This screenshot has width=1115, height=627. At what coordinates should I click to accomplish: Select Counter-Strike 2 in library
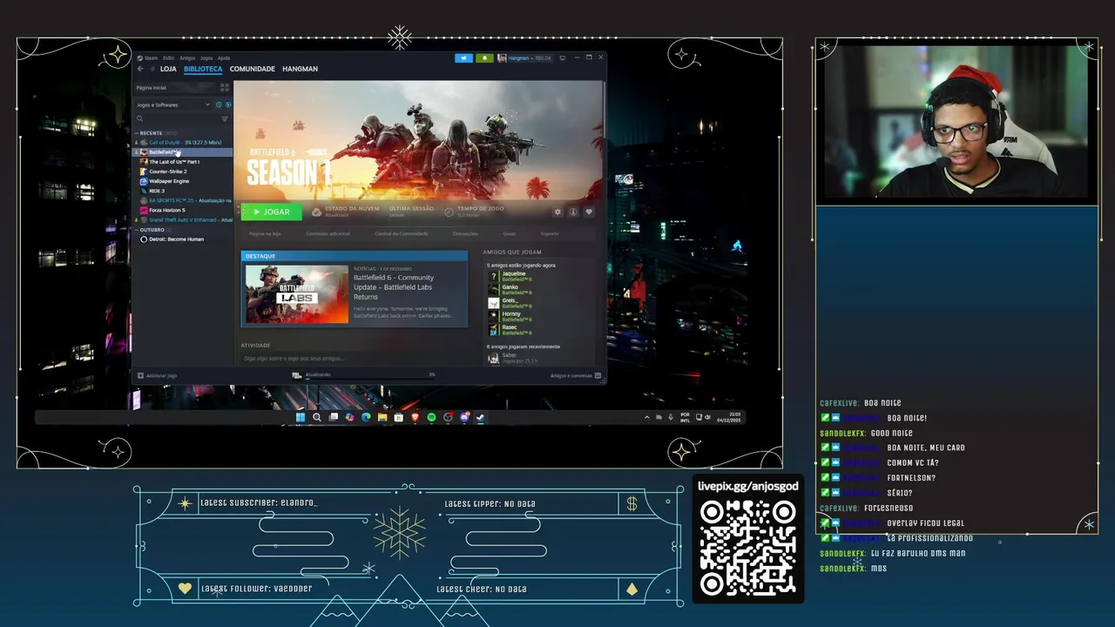tap(182, 172)
